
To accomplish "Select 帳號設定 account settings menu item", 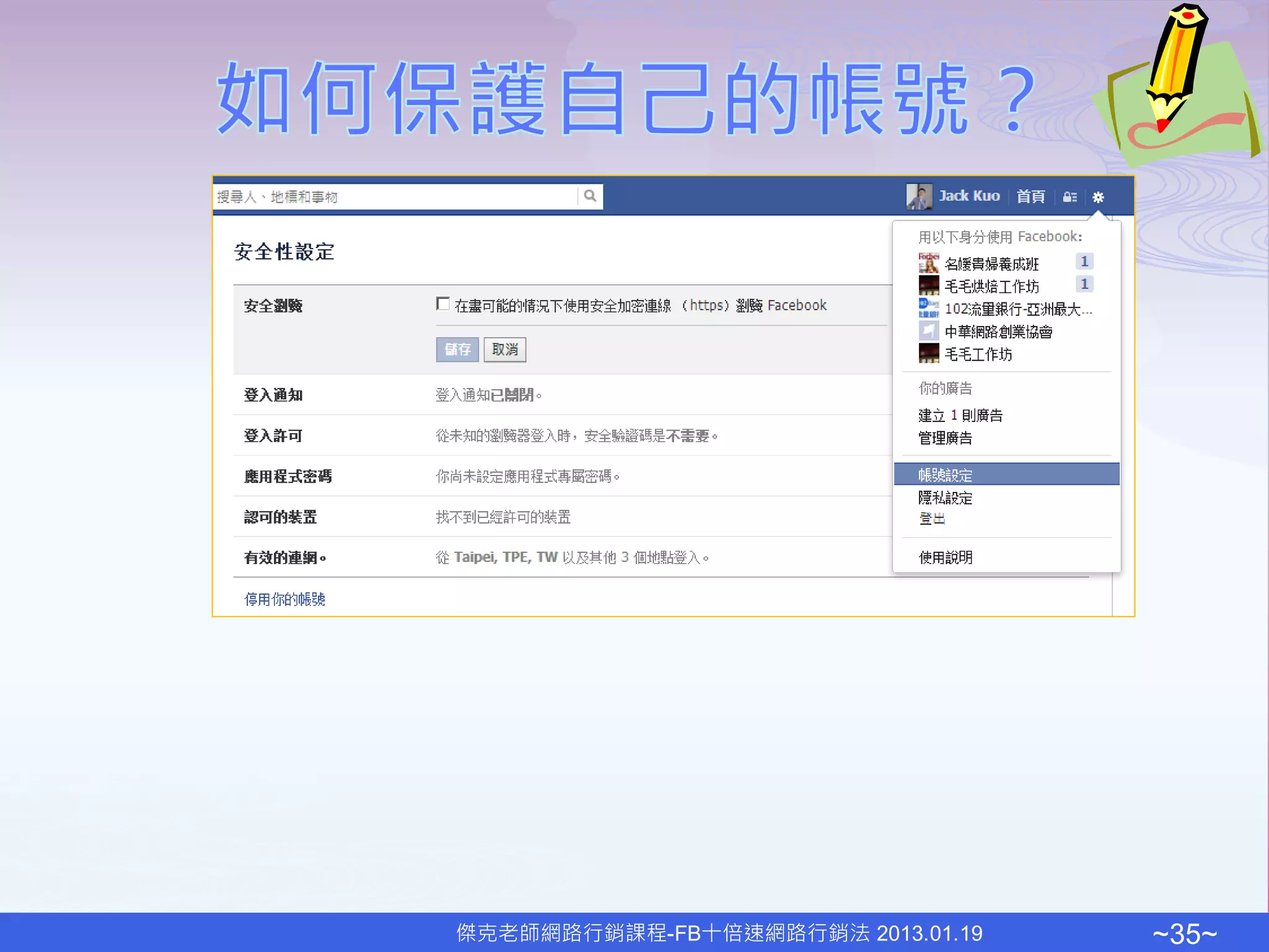I will point(1006,475).
